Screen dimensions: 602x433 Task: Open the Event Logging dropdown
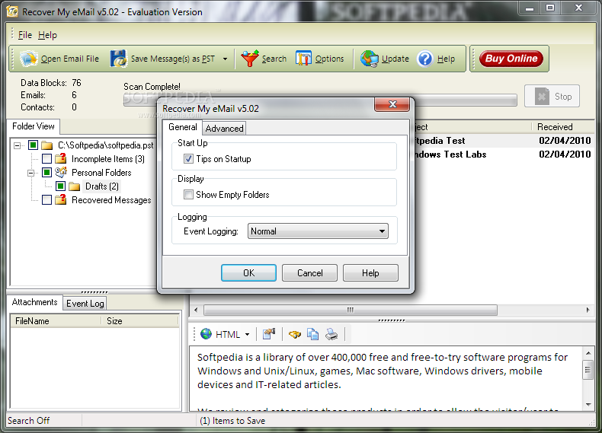tap(318, 231)
